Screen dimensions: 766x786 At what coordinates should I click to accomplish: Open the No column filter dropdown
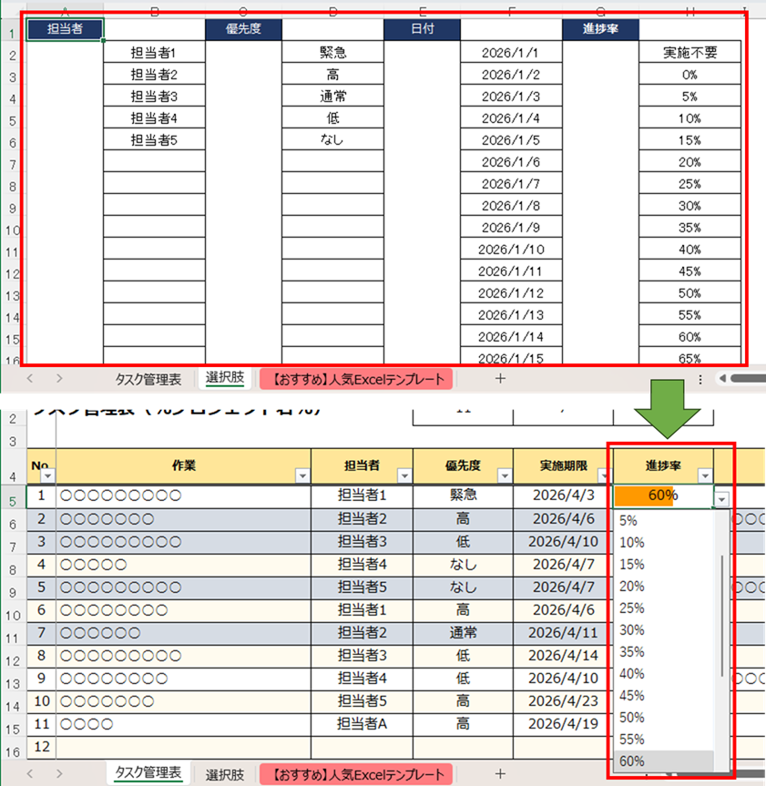(x=47, y=475)
